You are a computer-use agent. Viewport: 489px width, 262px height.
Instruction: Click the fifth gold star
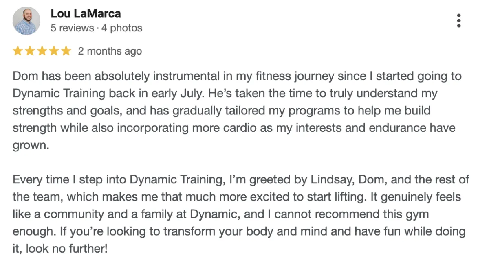point(66,51)
